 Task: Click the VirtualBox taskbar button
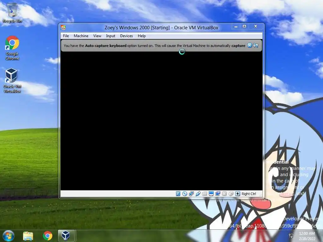[x=66, y=236]
